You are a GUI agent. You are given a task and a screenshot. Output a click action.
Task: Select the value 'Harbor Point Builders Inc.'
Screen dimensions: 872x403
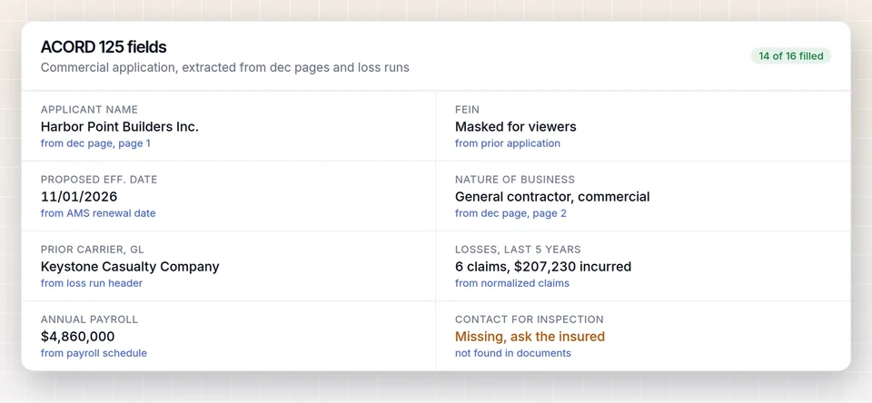120,127
